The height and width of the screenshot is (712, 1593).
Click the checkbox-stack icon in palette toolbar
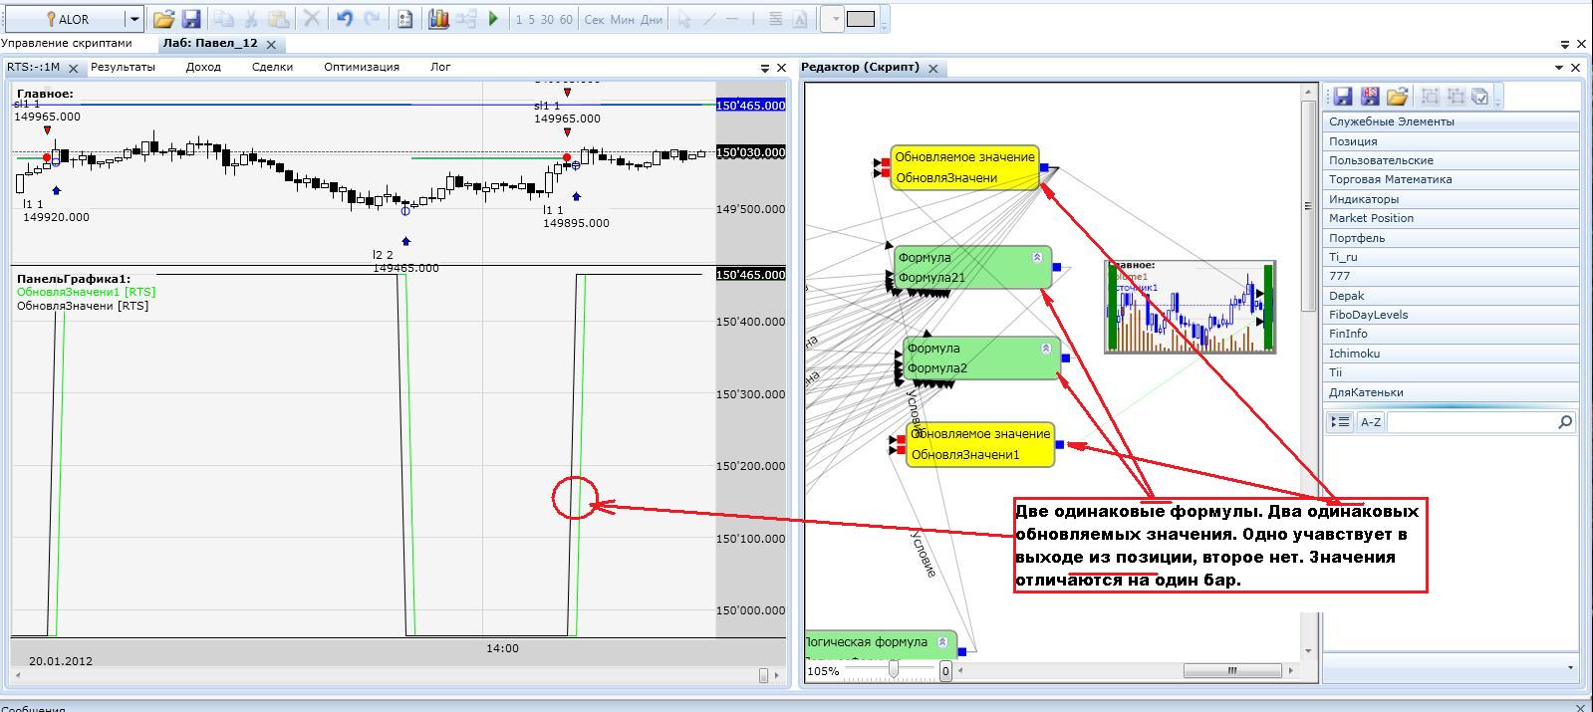[1480, 96]
